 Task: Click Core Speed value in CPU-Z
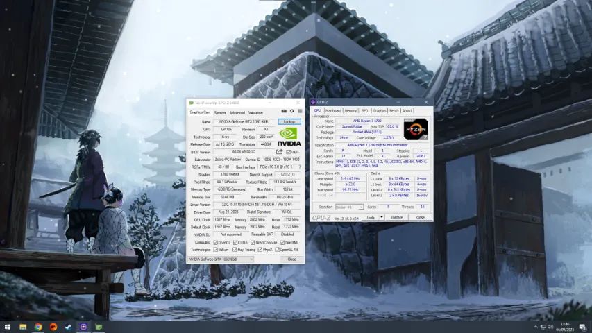pos(350,178)
